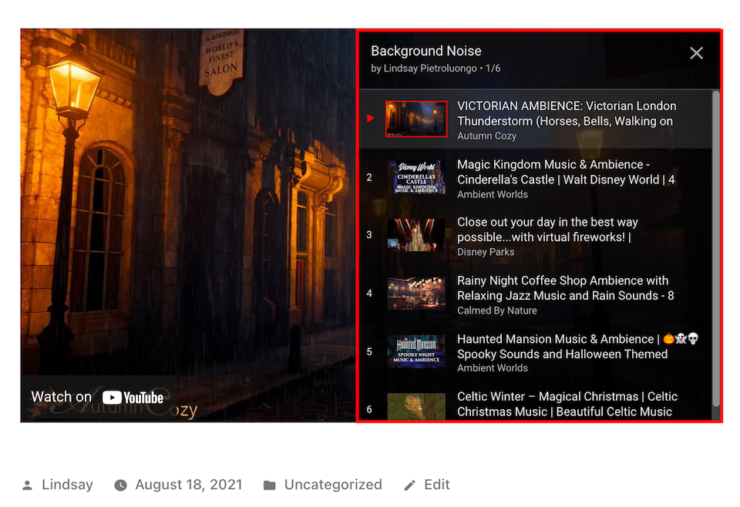Screen dimensions: 740x507
Task: Open the August 18, 2021 post date link
Action: pos(188,485)
